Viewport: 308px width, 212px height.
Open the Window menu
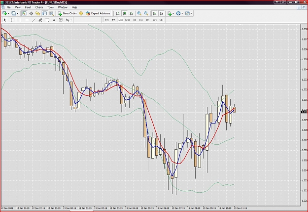[63, 7]
